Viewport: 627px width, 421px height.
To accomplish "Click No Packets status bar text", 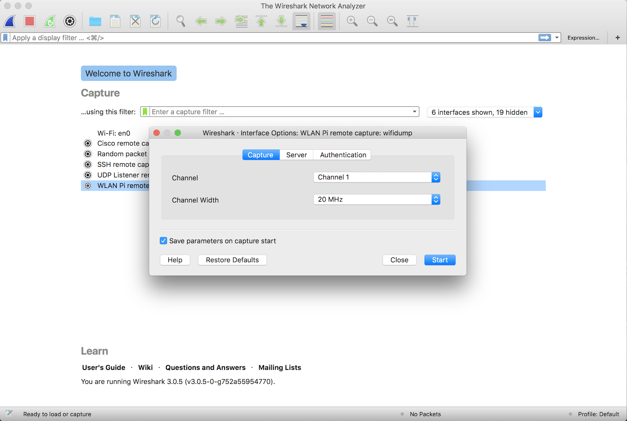I will pos(425,414).
